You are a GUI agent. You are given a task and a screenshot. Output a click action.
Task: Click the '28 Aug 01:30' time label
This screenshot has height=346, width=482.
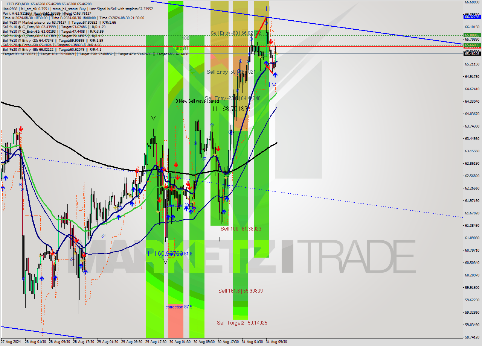click(35, 342)
